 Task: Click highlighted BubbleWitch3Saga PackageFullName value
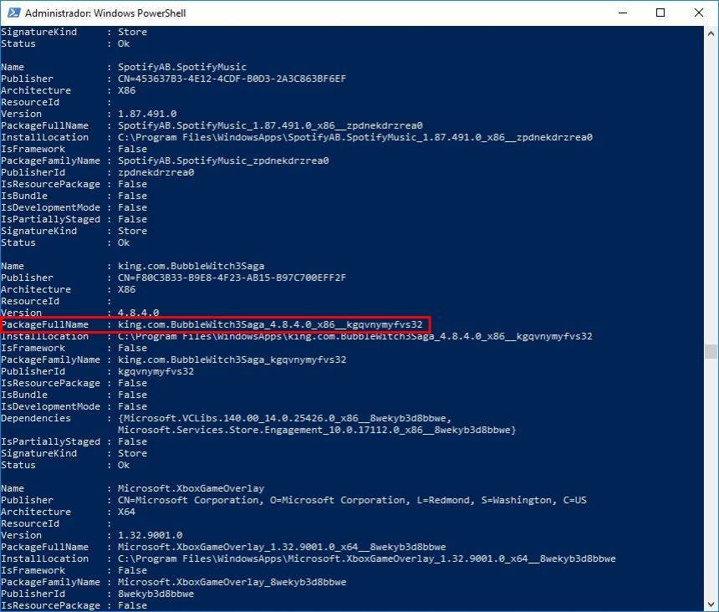pos(270,325)
